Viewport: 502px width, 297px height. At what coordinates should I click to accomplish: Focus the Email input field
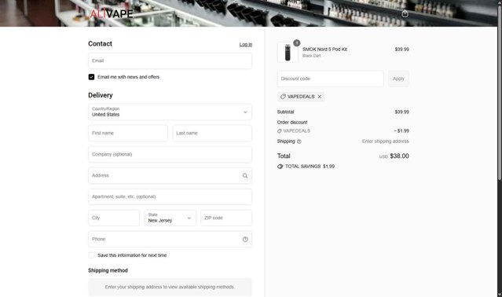[x=170, y=60]
